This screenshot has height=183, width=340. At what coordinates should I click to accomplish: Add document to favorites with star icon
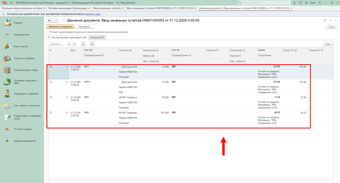click(x=63, y=20)
